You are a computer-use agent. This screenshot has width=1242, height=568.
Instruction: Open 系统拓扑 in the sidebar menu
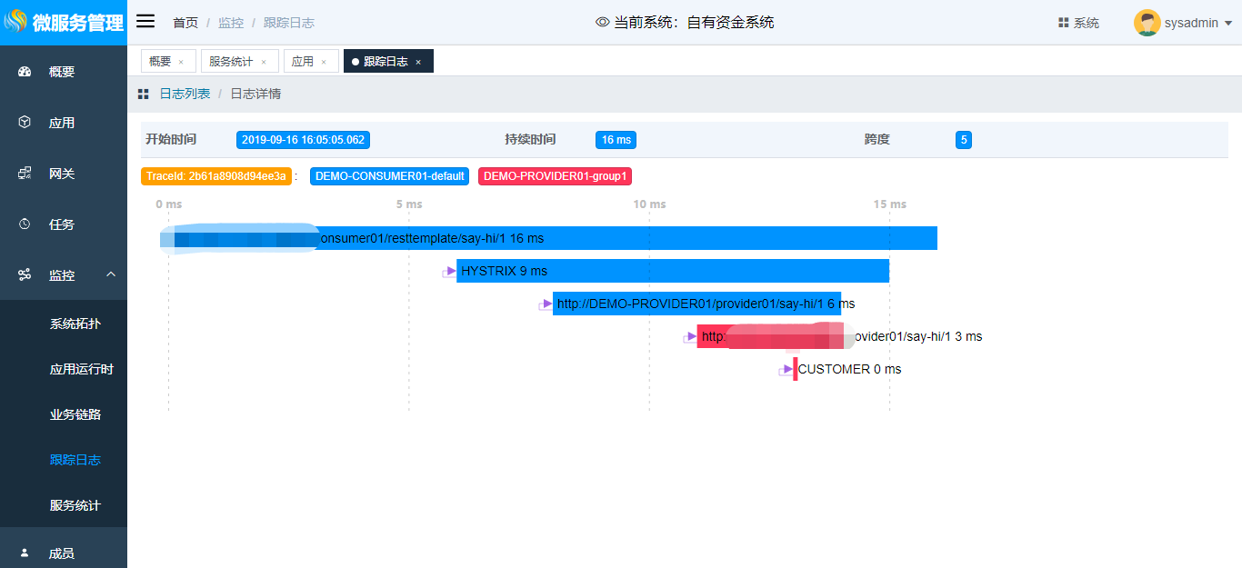coord(75,324)
